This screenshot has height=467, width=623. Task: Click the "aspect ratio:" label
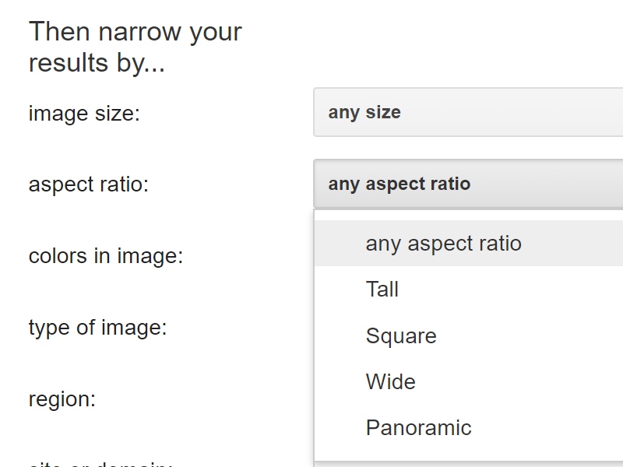tap(88, 184)
